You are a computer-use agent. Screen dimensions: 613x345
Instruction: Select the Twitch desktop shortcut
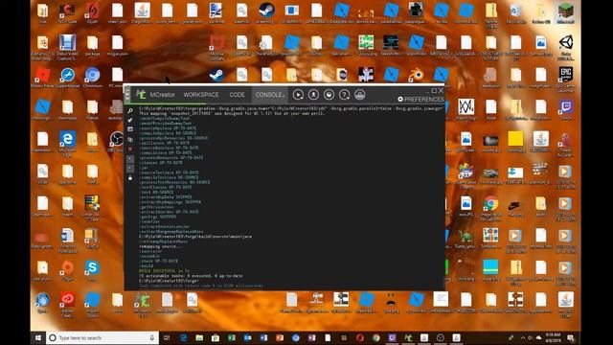tap(566, 110)
